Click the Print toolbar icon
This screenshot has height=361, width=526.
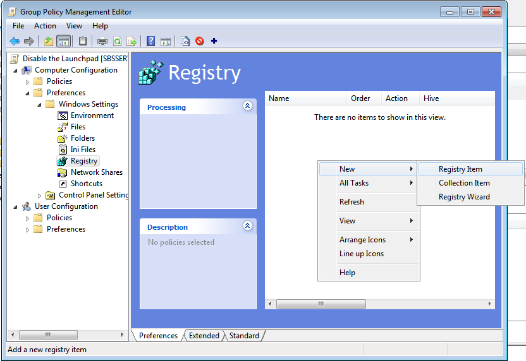click(x=102, y=42)
